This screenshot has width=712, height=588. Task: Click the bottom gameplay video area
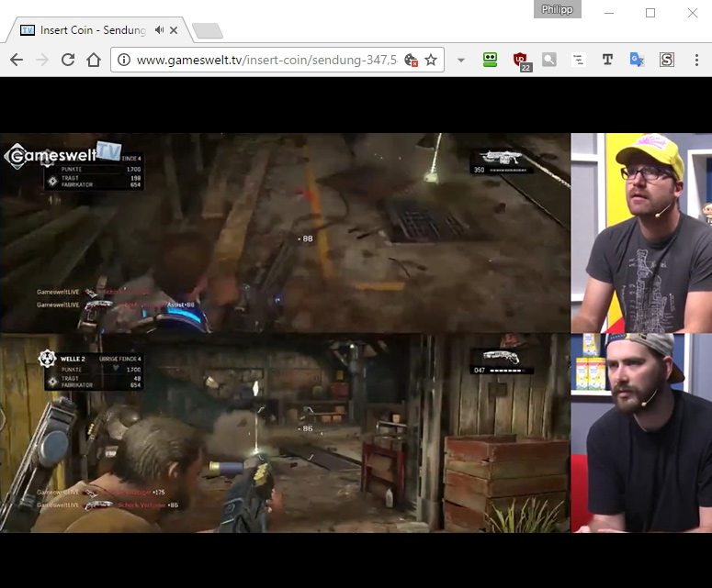(x=285, y=433)
